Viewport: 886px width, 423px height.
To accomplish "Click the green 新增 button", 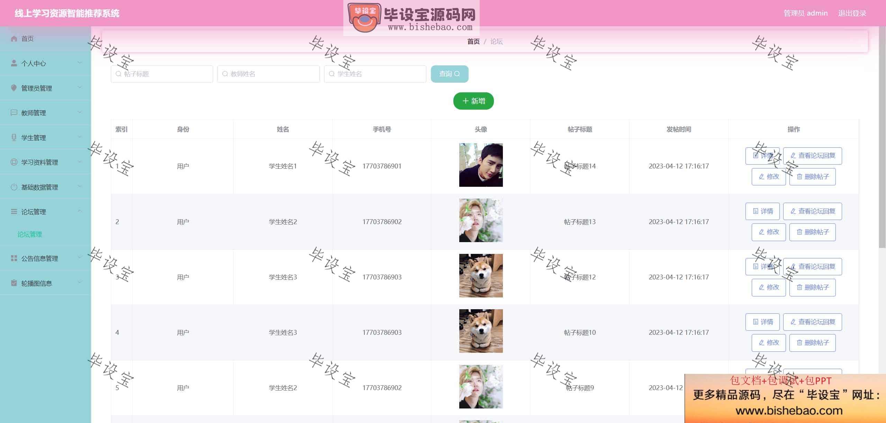I will coord(473,101).
